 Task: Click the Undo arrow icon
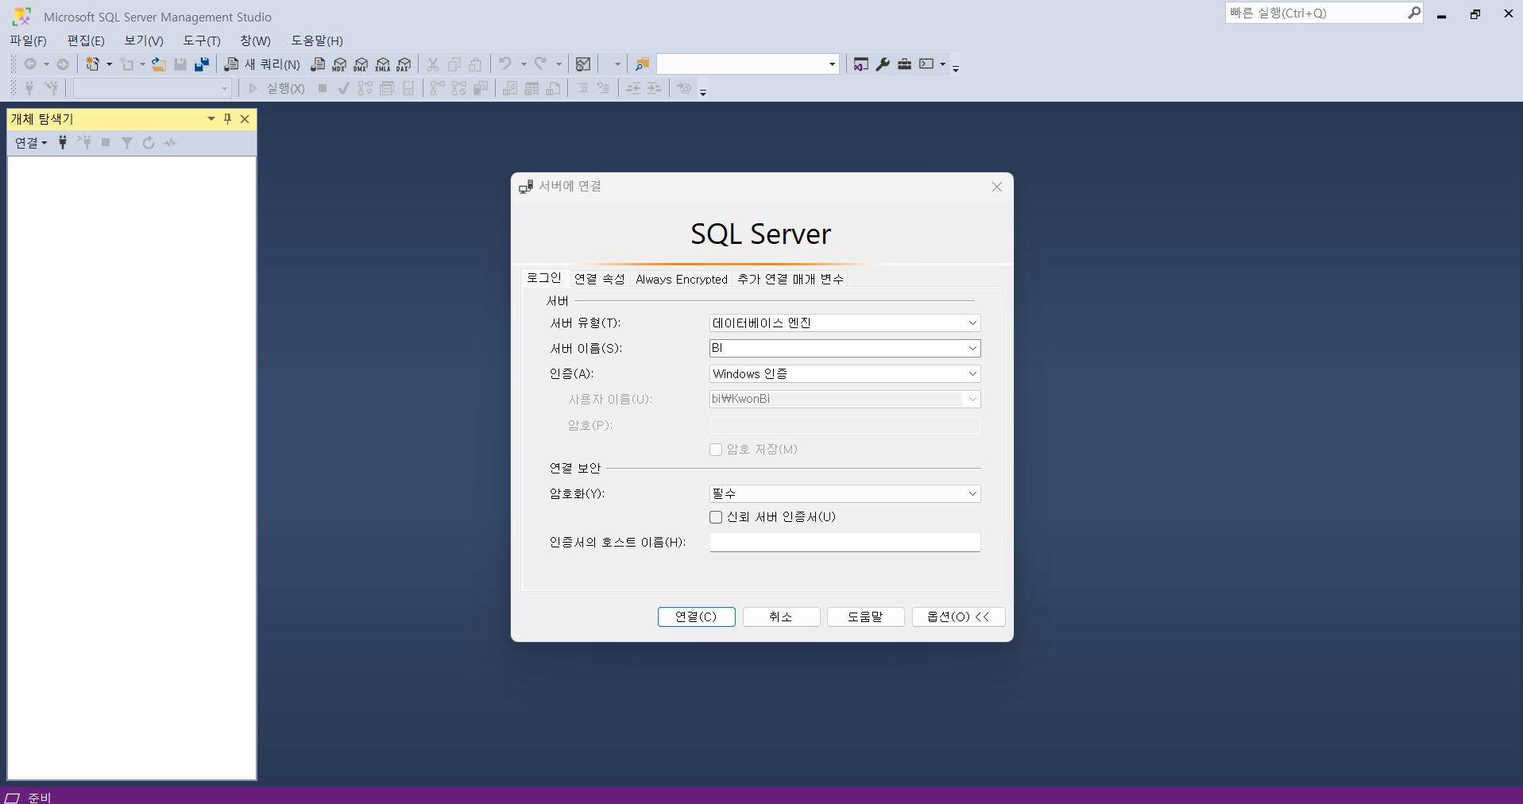(x=505, y=64)
